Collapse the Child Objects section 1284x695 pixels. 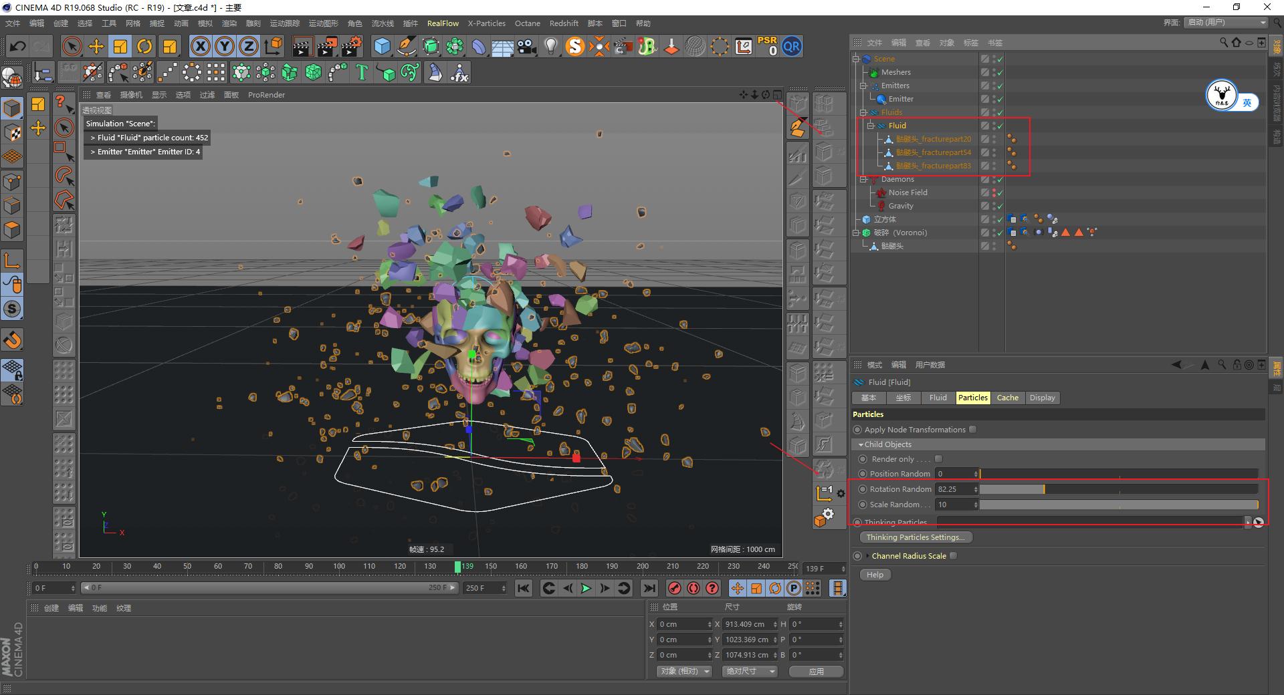(861, 444)
